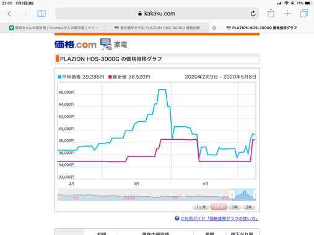
Task: Click the left range slider handle
Action: tap(232, 194)
